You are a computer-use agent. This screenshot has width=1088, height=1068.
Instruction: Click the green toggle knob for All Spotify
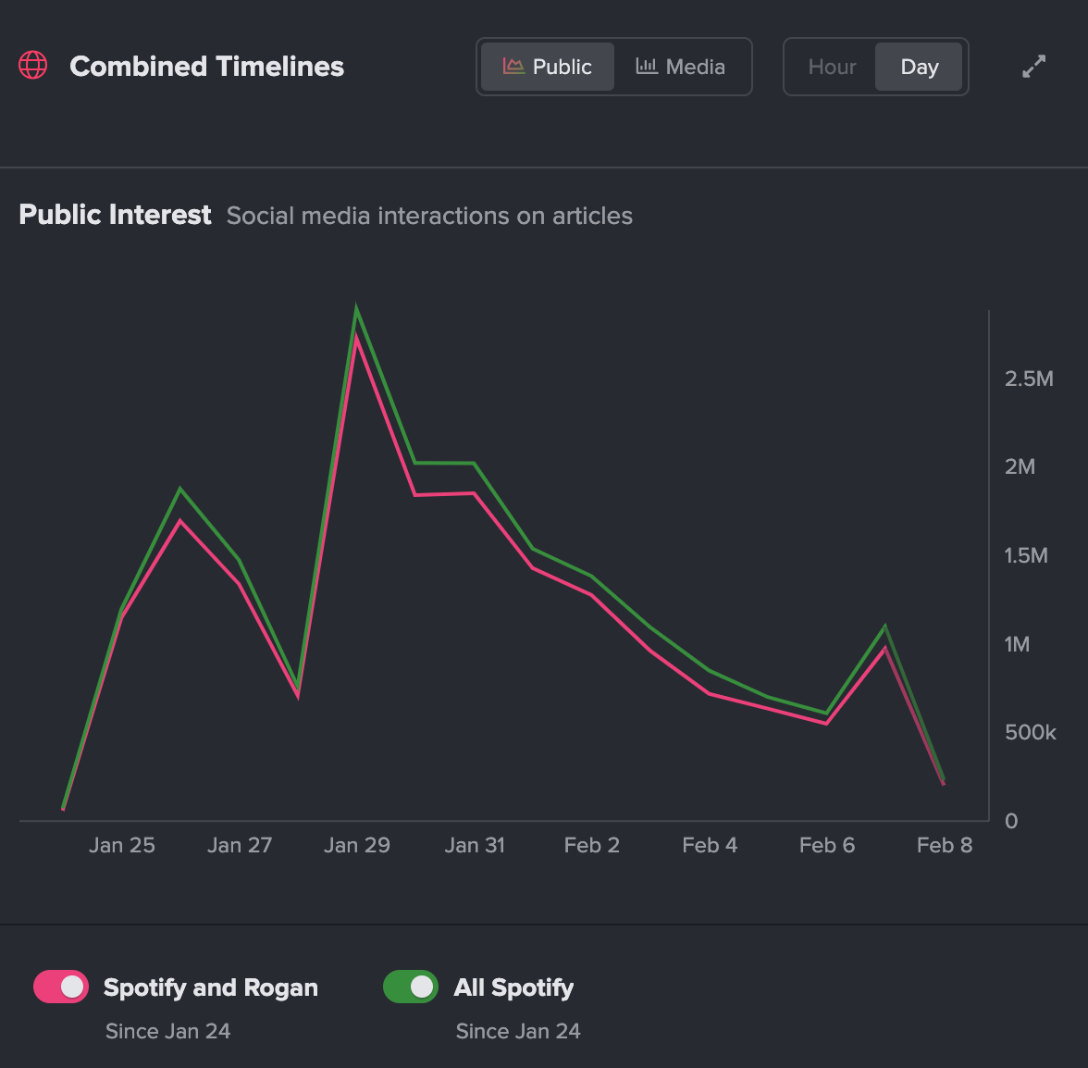pos(423,987)
